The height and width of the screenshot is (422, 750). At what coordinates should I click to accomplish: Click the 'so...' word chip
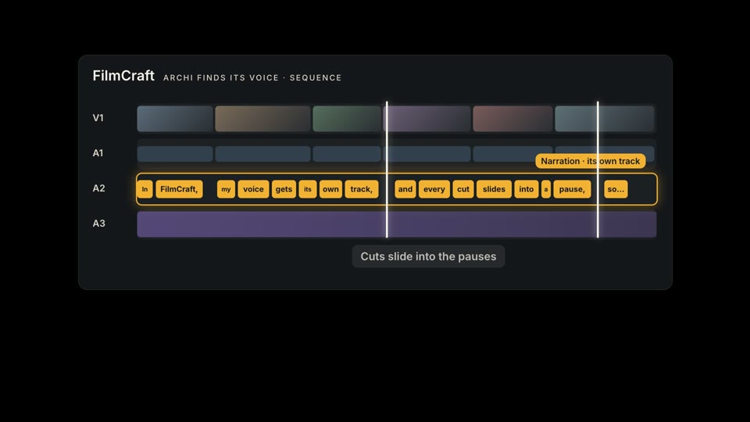pyautogui.click(x=616, y=189)
